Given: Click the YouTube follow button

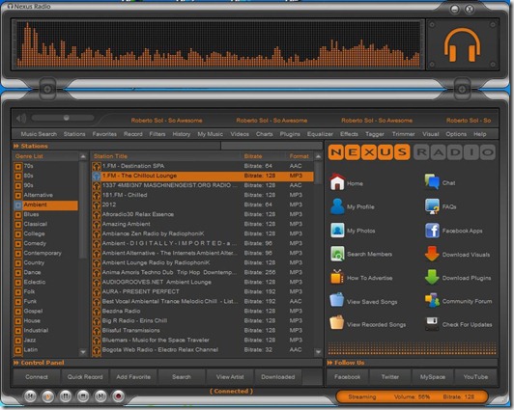Looking at the screenshot, I should pos(475,377).
